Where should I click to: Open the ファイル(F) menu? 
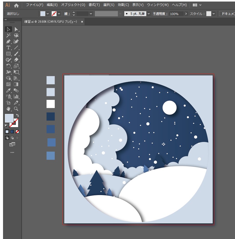[35, 5]
